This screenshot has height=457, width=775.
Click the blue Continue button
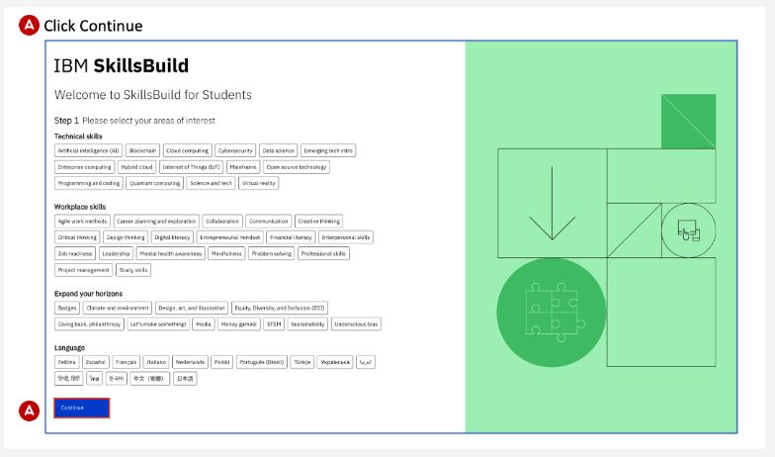(x=81, y=408)
